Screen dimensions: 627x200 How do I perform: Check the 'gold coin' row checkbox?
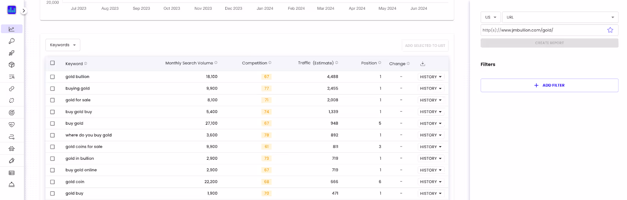tap(53, 182)
